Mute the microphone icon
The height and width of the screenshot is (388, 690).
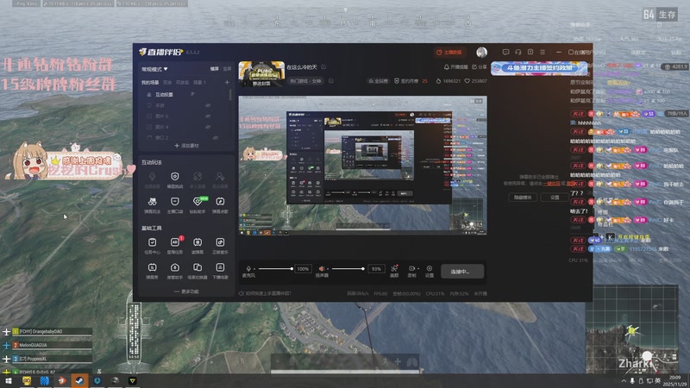click(248, 268)
